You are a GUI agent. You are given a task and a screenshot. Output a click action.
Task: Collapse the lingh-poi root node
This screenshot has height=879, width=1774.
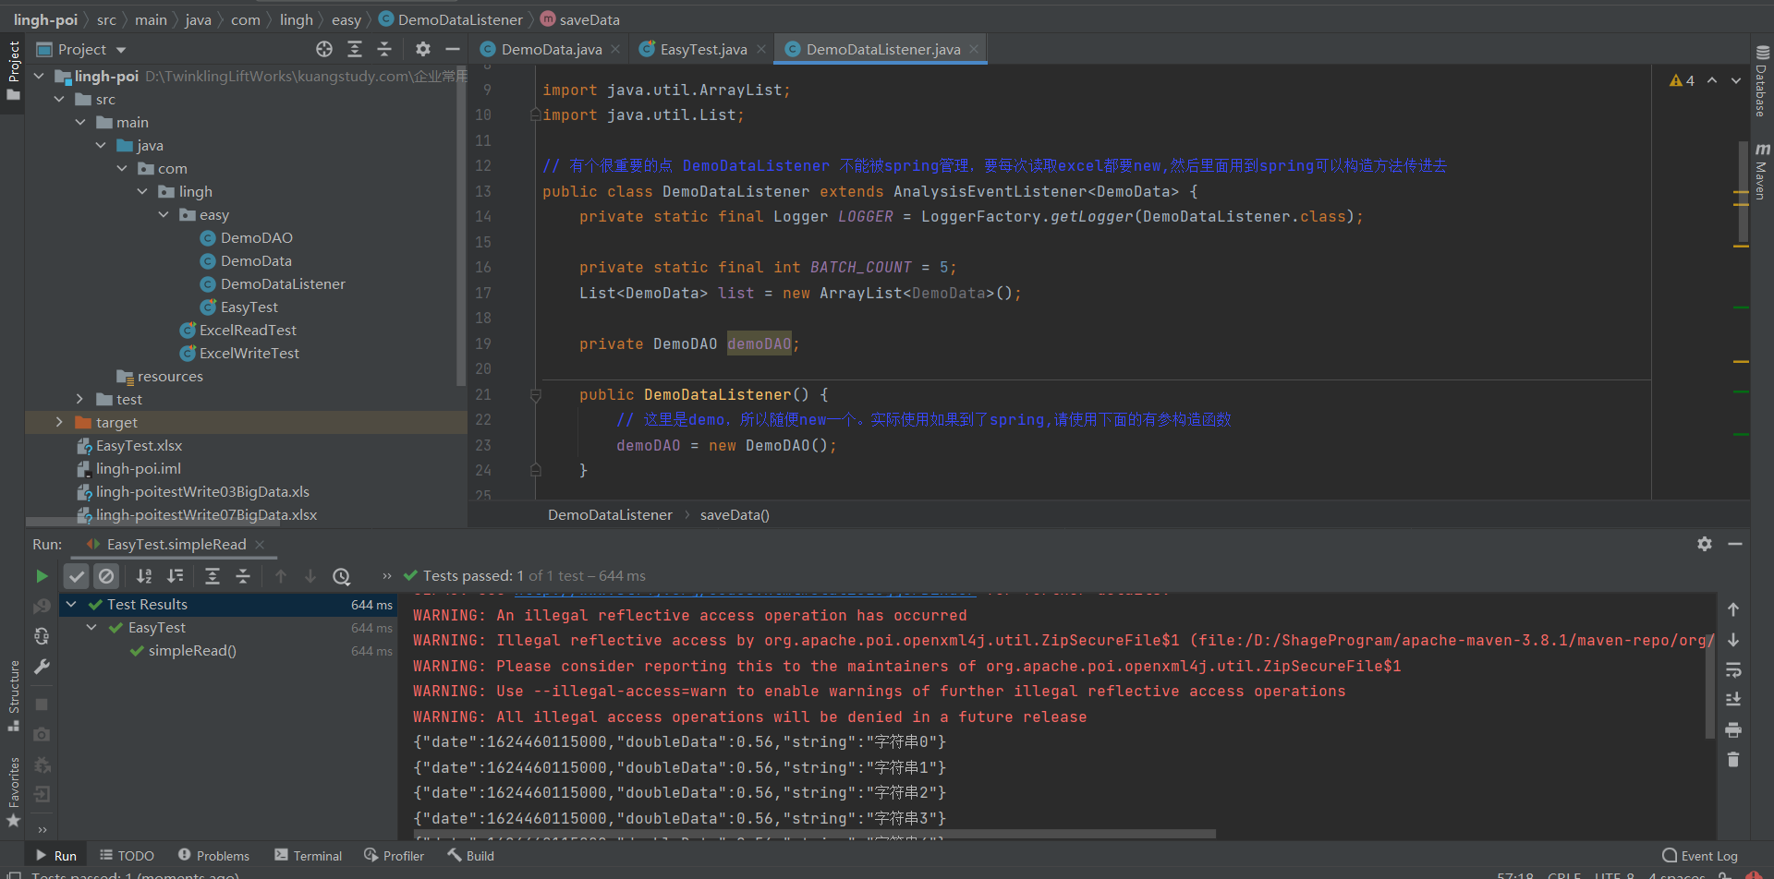(x=39, y=76)
